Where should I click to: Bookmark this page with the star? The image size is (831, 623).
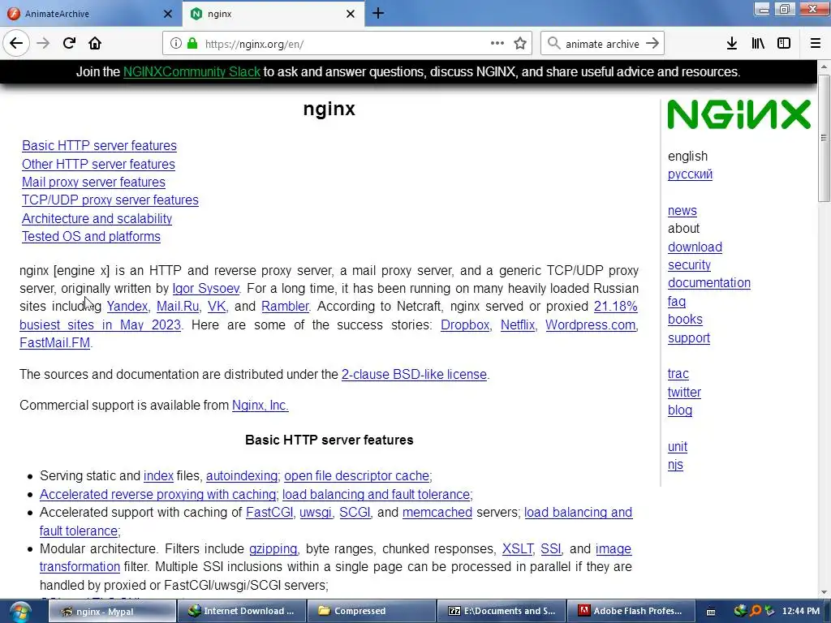pyautogui.click(x=520, y=44)
